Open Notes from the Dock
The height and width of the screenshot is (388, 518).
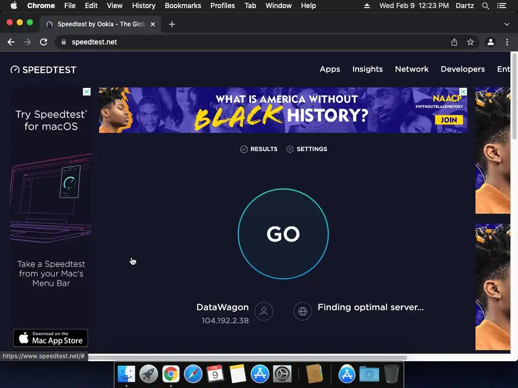237,374
